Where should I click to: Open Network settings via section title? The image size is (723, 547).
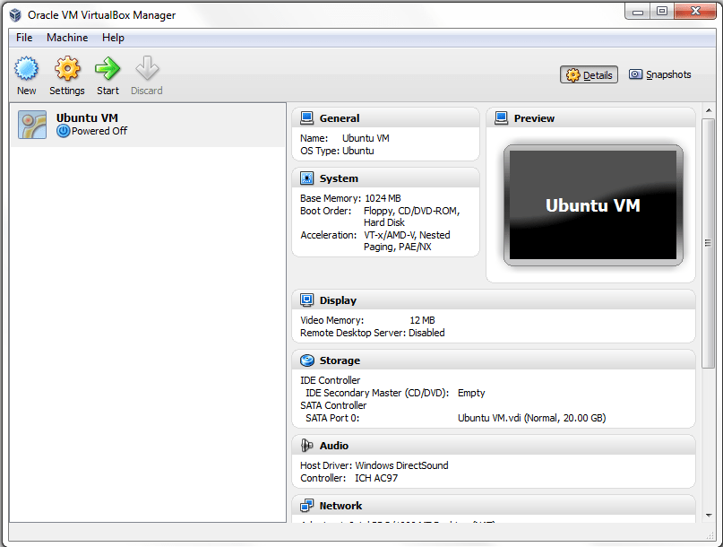[x=340, y=506]
